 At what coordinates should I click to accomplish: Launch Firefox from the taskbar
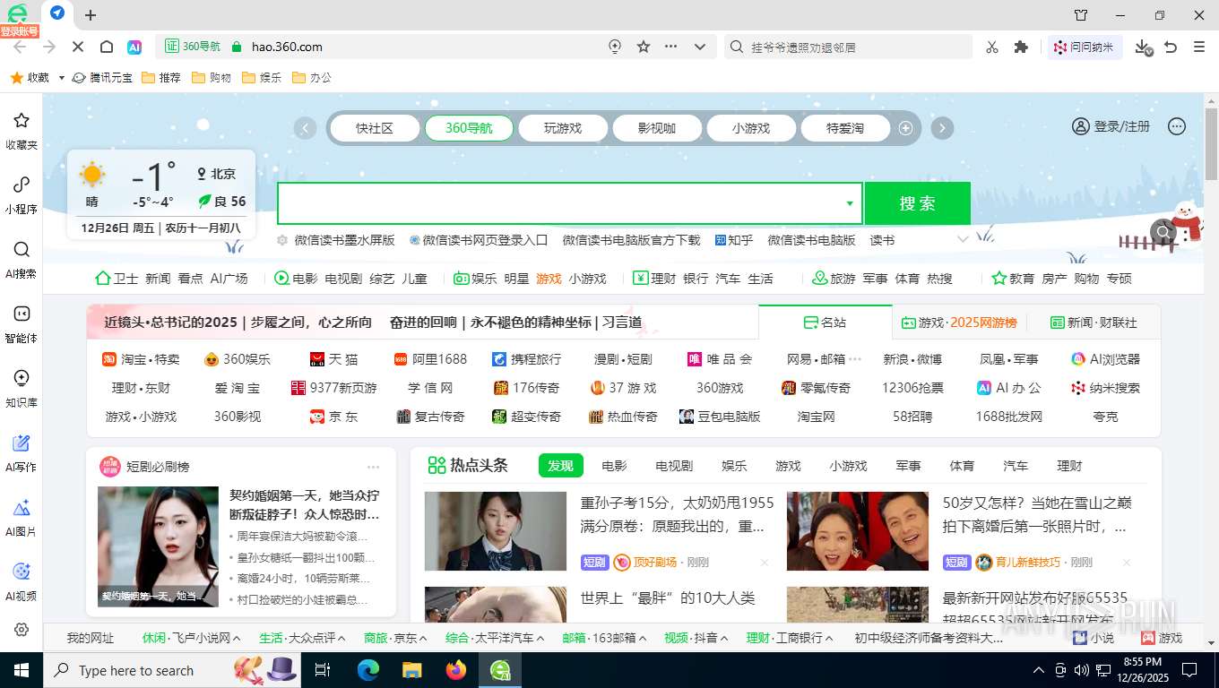pos(456,669)
